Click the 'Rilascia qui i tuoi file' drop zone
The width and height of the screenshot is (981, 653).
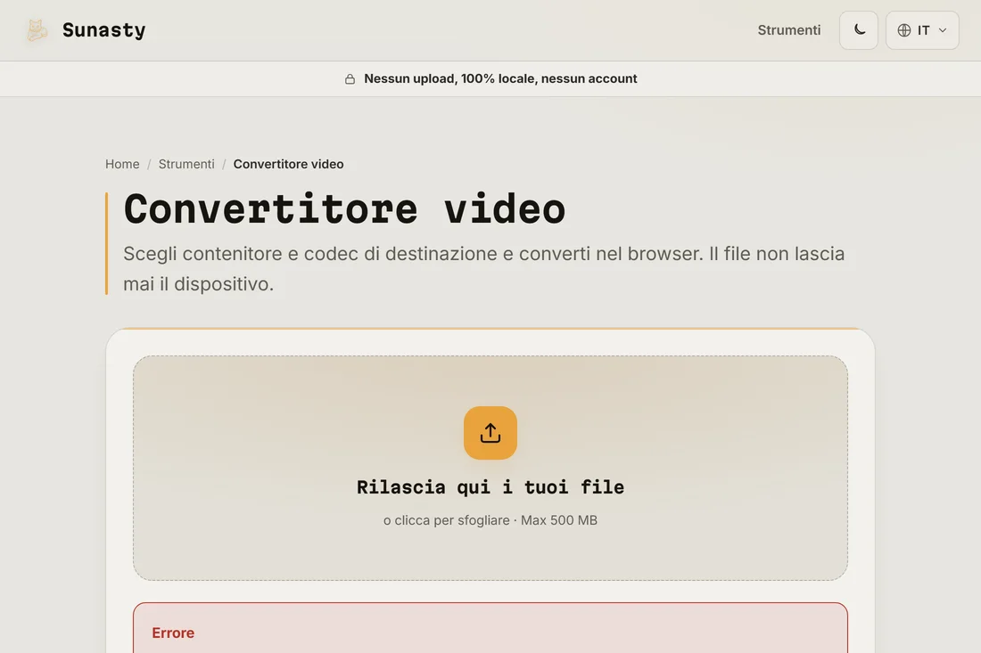click(490, 468)
